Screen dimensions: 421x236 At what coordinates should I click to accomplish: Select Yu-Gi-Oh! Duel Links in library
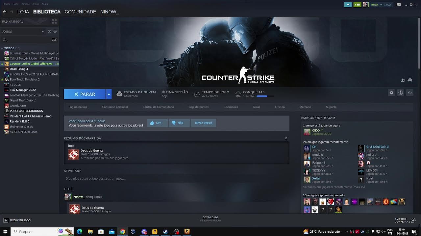[23, 132]
